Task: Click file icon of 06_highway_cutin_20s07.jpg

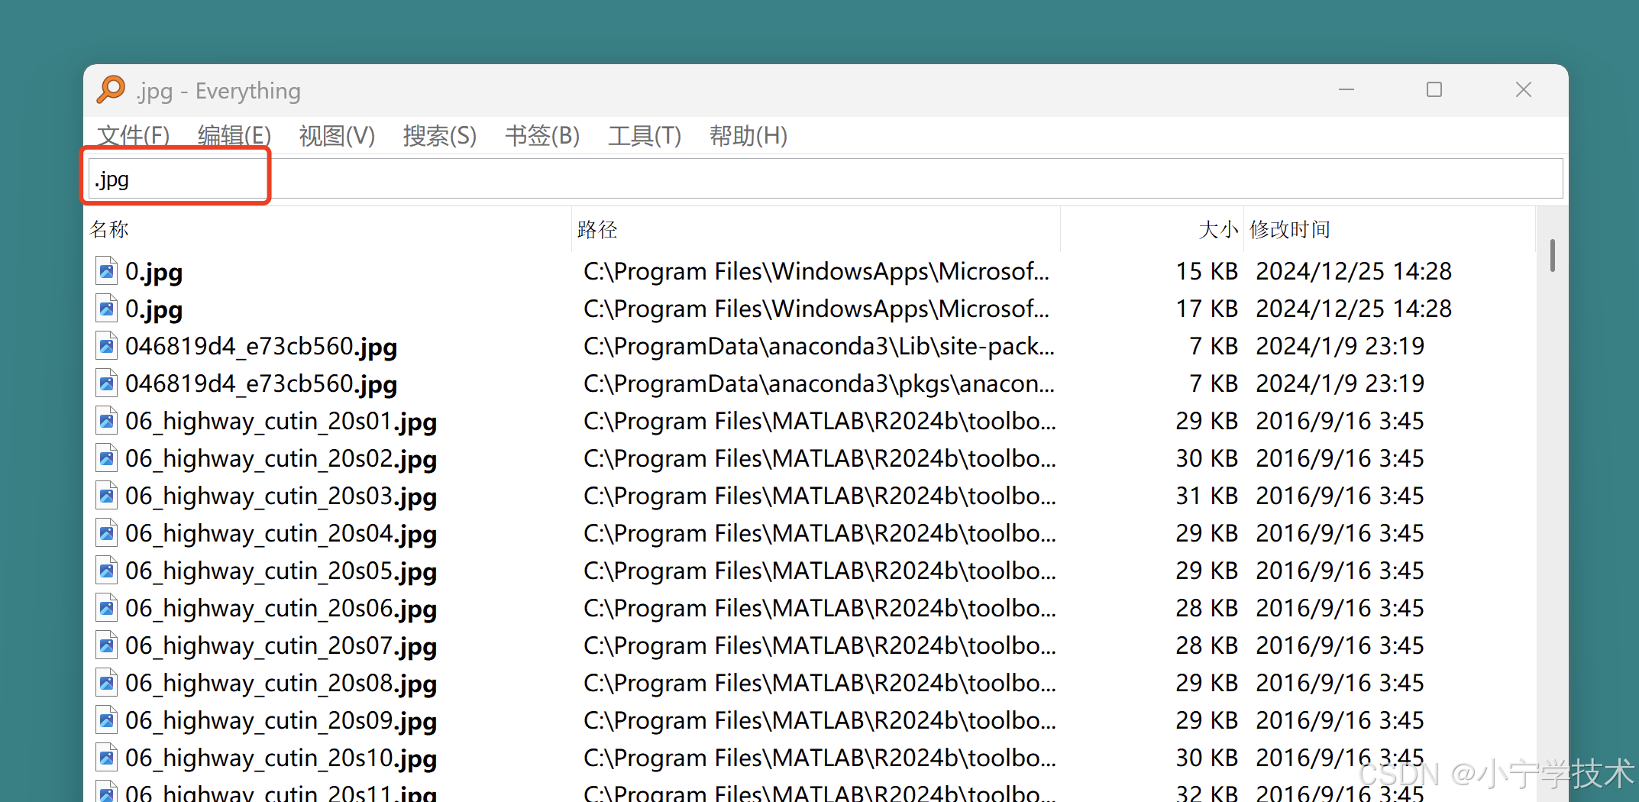Action: coord(107,645)
